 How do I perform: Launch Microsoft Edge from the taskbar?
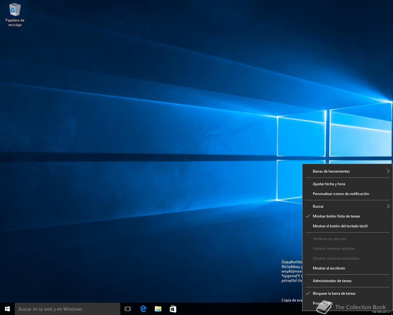pyautogui.click(x=143, y=309)
